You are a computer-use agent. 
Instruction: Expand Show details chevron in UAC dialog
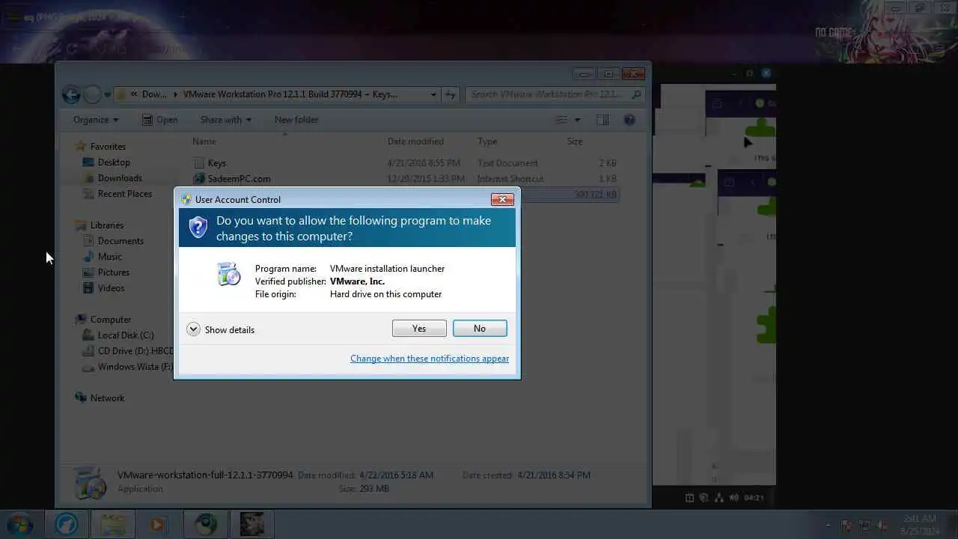point(193,329)
